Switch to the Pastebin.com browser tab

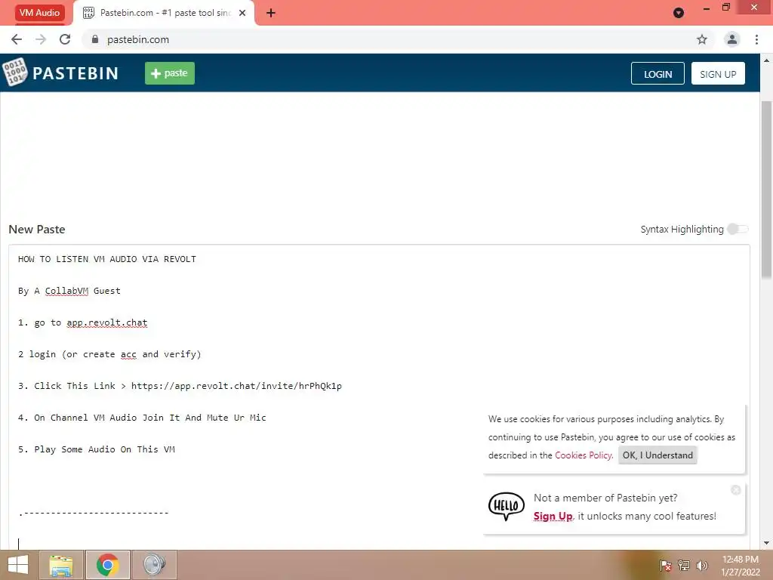[164, 13]
